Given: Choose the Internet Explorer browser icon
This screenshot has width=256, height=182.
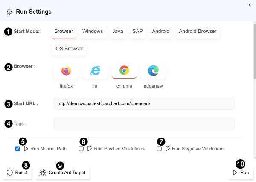Looking at the screenshot, I should 95,71.
